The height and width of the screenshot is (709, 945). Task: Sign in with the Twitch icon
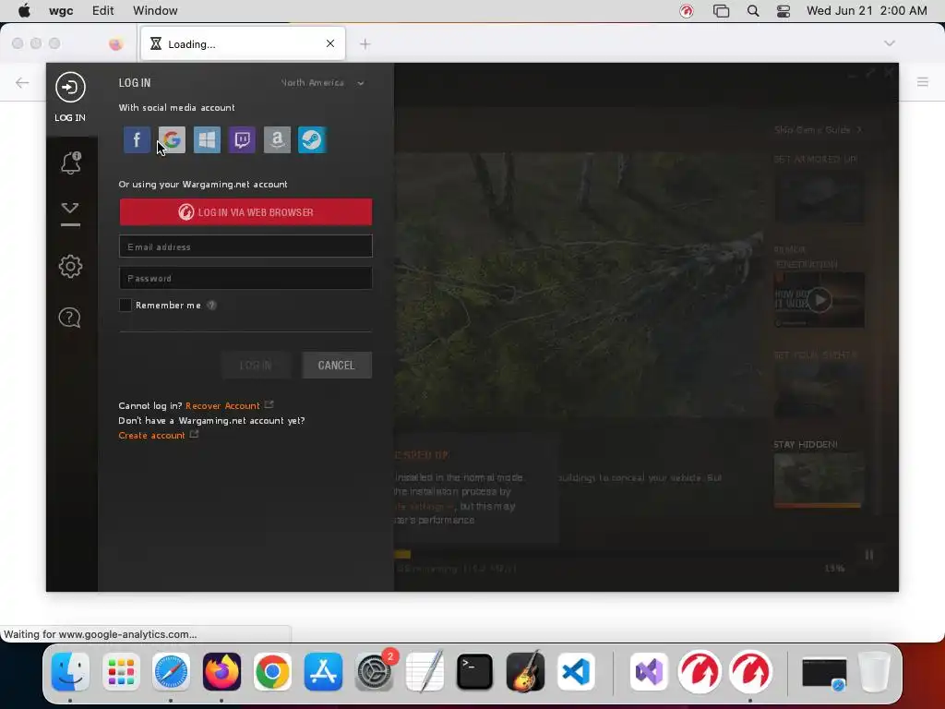tap(242, 140)
